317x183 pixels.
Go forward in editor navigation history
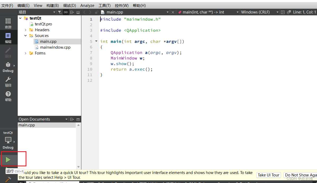(91, 12)
